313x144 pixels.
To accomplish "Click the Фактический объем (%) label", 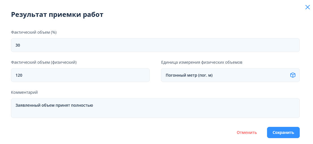I will tap(34, 32).
